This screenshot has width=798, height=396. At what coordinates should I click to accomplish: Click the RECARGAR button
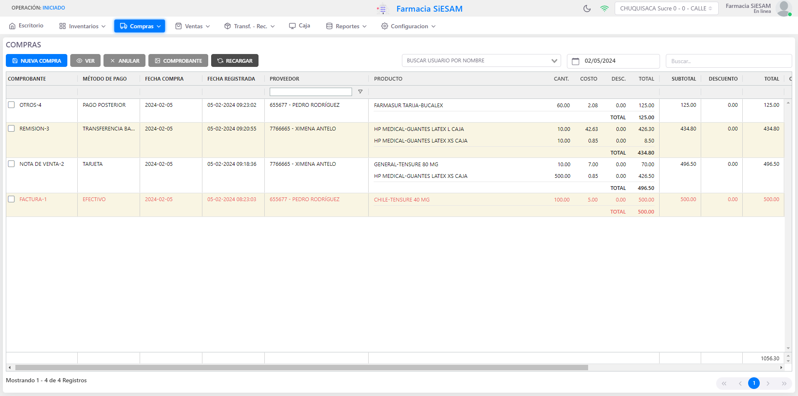tap(235, 61)
